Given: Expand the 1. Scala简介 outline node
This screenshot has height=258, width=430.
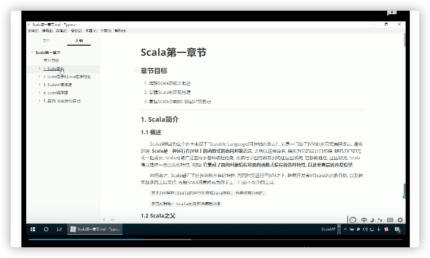Looking at the screenshot, I should tap(39, 68).
